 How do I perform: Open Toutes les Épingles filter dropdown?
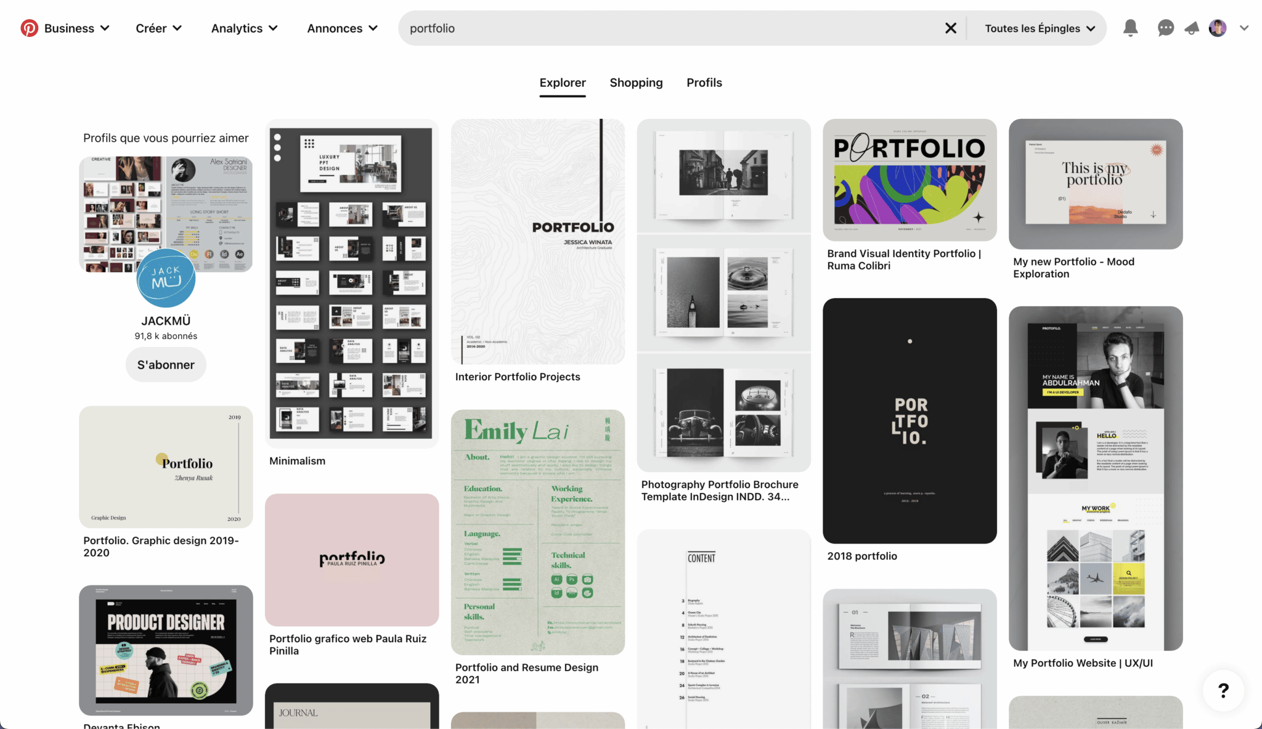(x=1040, y=28)
